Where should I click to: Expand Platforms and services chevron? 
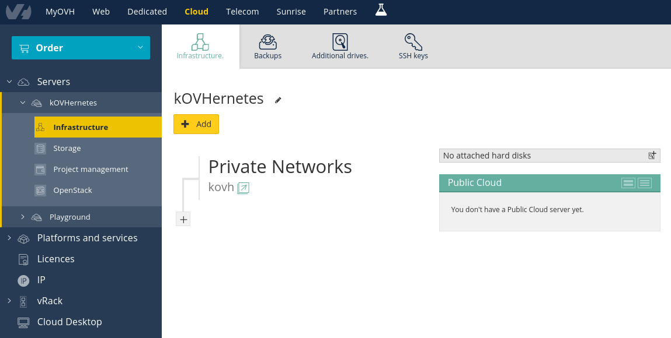[x=9, y=238]
